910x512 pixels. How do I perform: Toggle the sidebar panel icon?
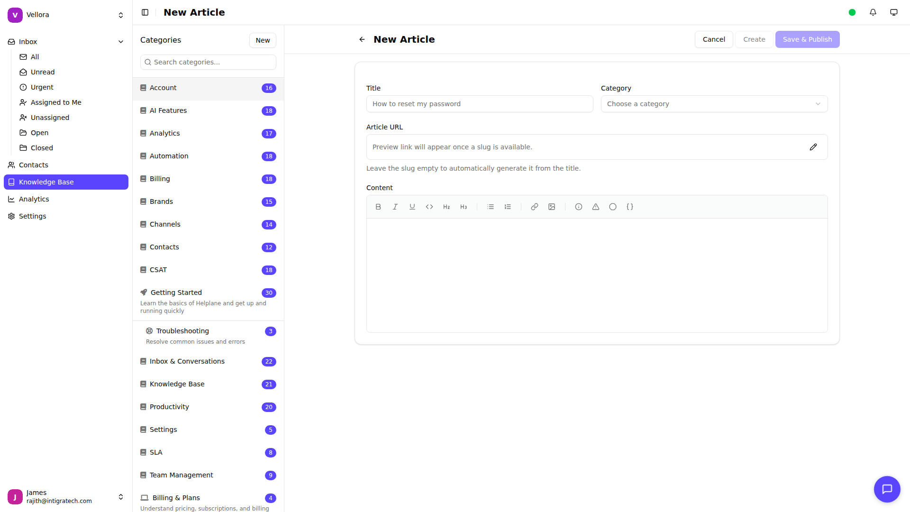click(145, 12)
